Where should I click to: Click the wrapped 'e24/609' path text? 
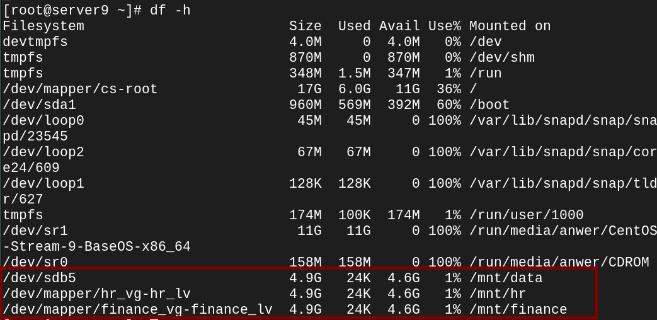31,168
